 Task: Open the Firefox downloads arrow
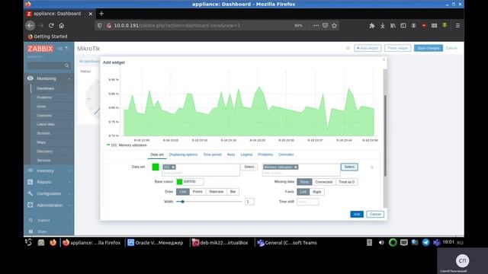click(x=383, y=25)
